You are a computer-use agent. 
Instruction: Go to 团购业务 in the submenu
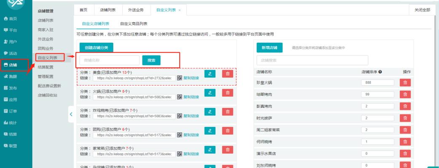tap(46, 48)
